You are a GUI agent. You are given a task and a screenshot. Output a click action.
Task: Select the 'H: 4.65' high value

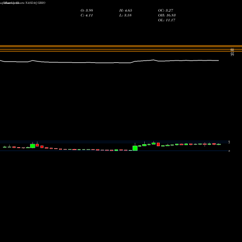(x=126, y=10)
